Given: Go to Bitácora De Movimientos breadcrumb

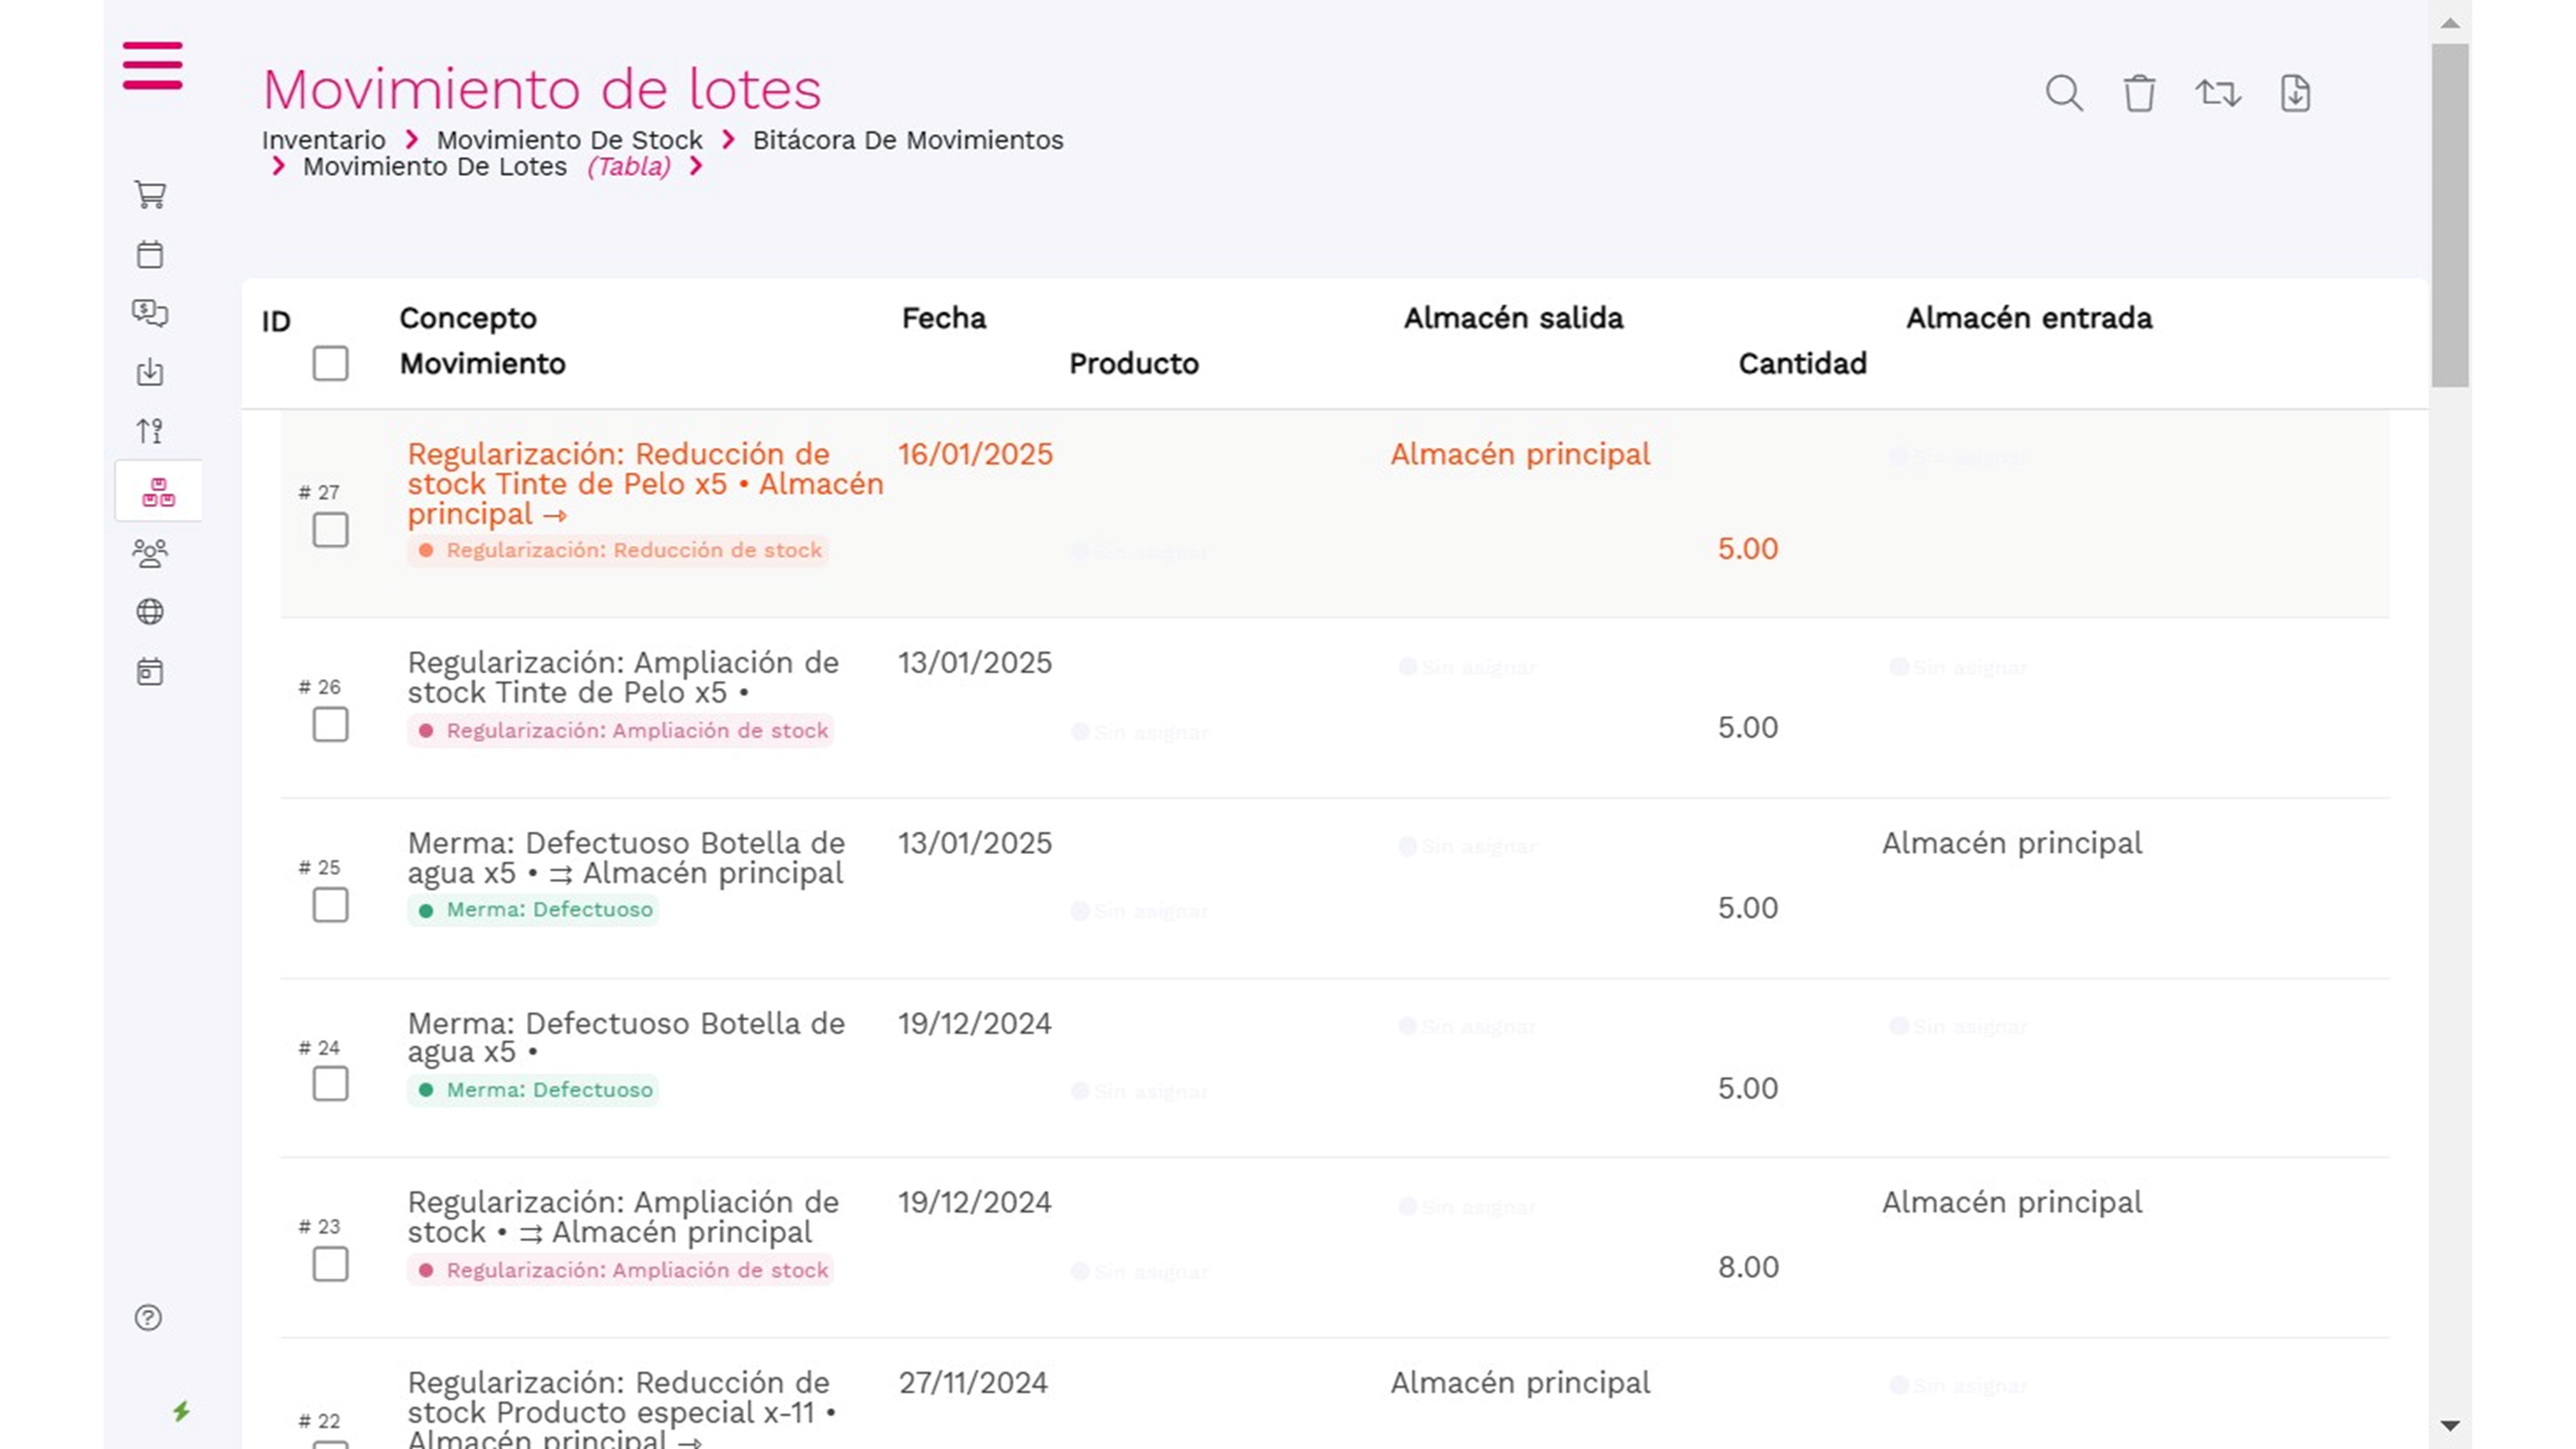Looking at the screenshot, I should pos(907,140).
